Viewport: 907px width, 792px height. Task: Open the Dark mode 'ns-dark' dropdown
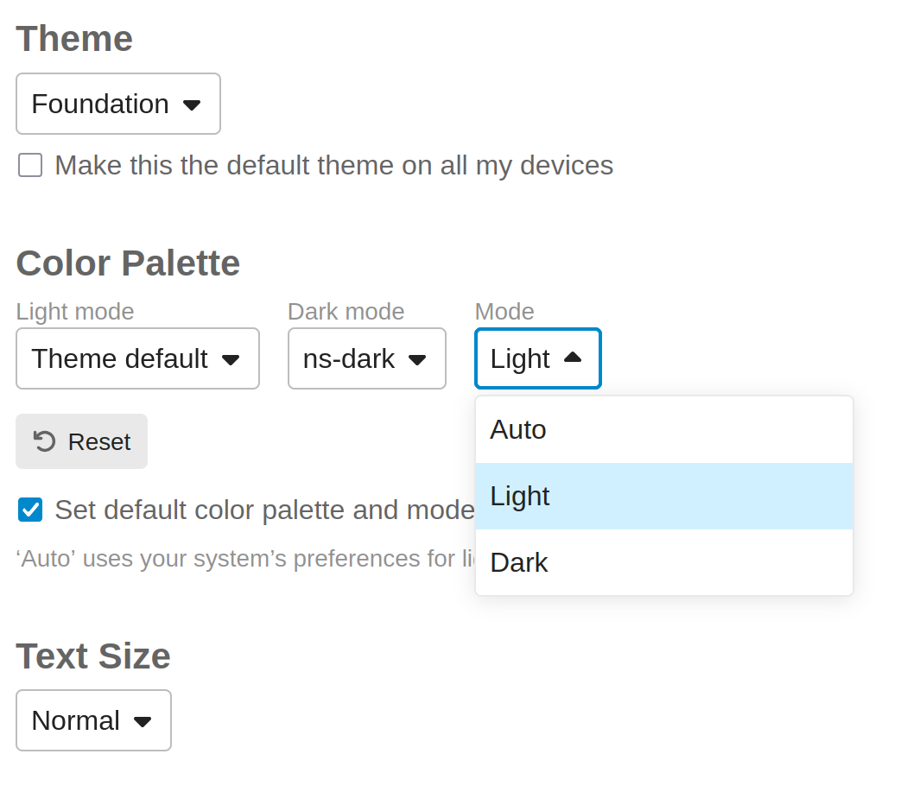tap(366, 358)
